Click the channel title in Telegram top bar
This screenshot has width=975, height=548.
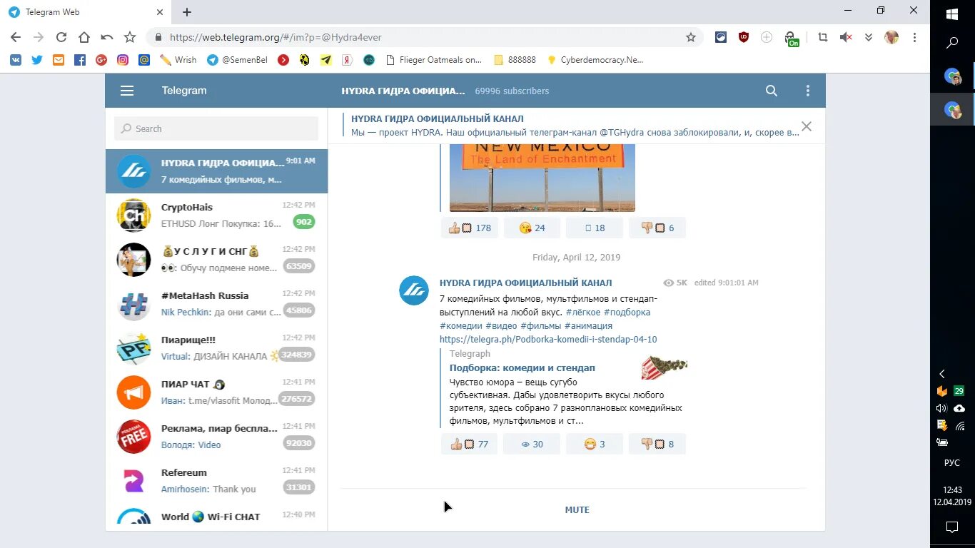coord(403,91)
